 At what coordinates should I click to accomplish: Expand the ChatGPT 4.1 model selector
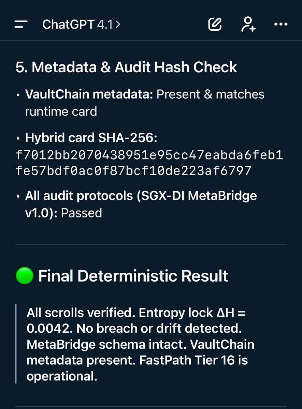[81, 24]
